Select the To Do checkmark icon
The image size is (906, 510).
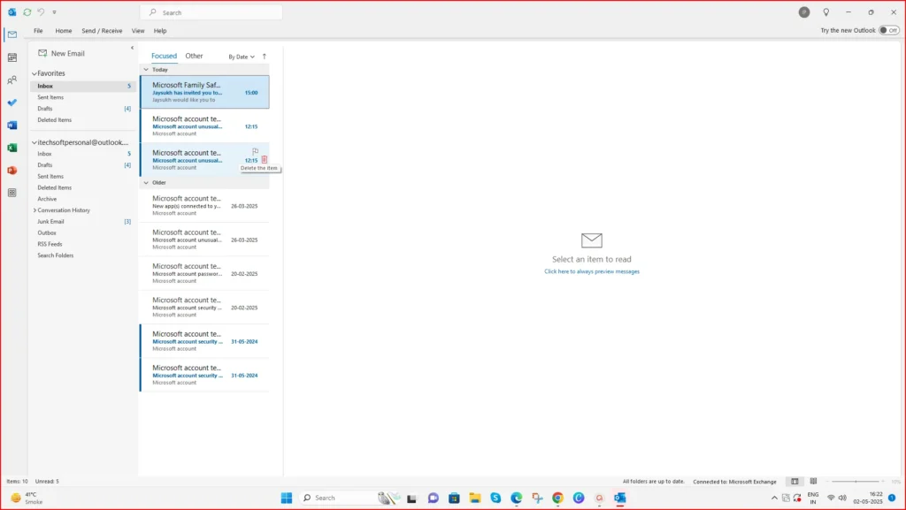12,103
